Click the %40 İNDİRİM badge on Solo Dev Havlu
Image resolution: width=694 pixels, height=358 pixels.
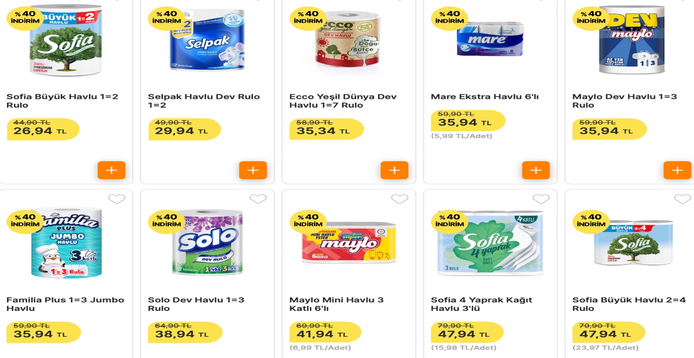click(166, 220)
